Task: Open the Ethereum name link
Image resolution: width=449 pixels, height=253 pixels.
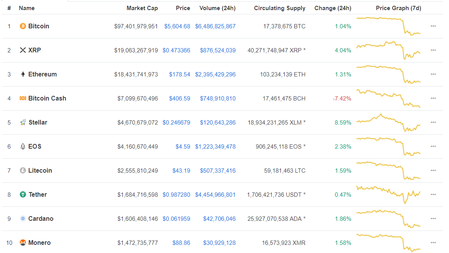Action: coord(42,75)
